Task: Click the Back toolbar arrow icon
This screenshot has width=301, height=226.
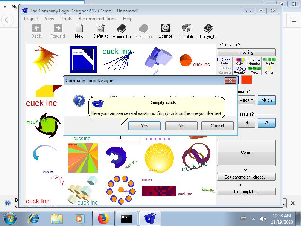Action: click(36, 28)
